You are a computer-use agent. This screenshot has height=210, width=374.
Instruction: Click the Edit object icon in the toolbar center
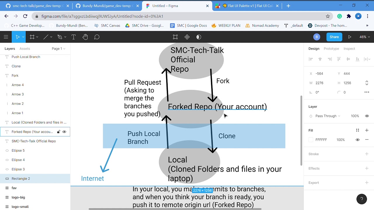point(175,37)
